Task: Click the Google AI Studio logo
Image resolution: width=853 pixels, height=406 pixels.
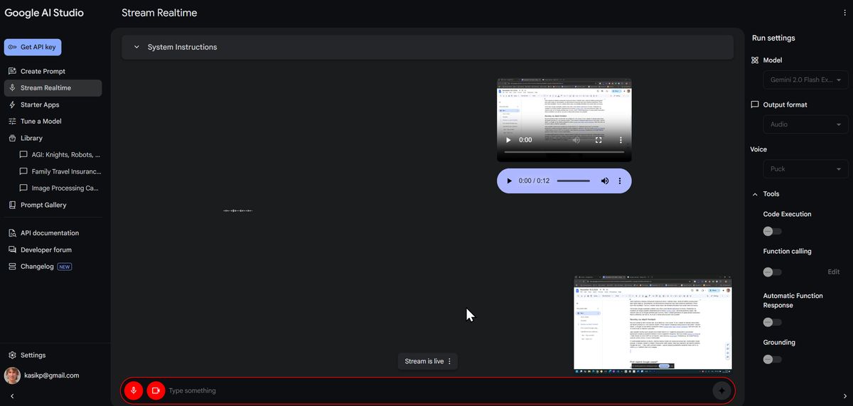Action: point(44,13)
